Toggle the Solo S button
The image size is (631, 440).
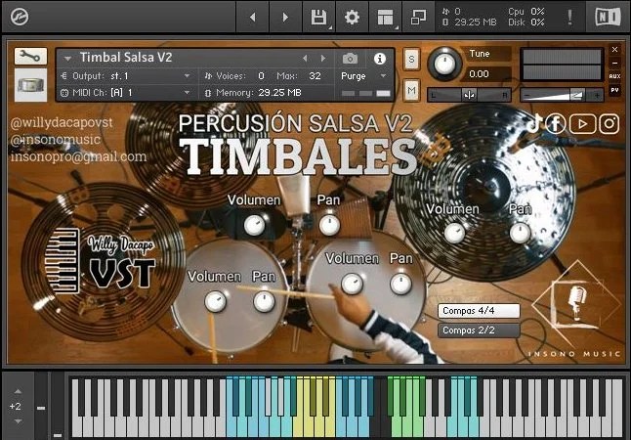click(x=411, y=60)
